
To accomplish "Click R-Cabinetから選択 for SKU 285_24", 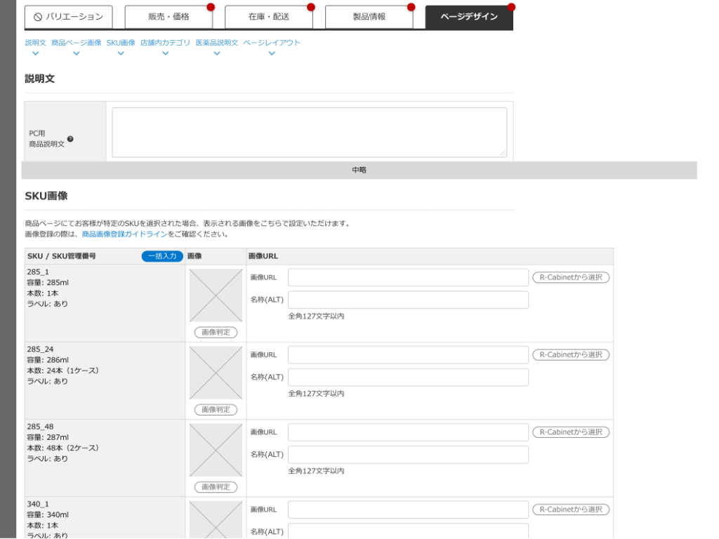I will pyautogui.click(x=570, y=355).
